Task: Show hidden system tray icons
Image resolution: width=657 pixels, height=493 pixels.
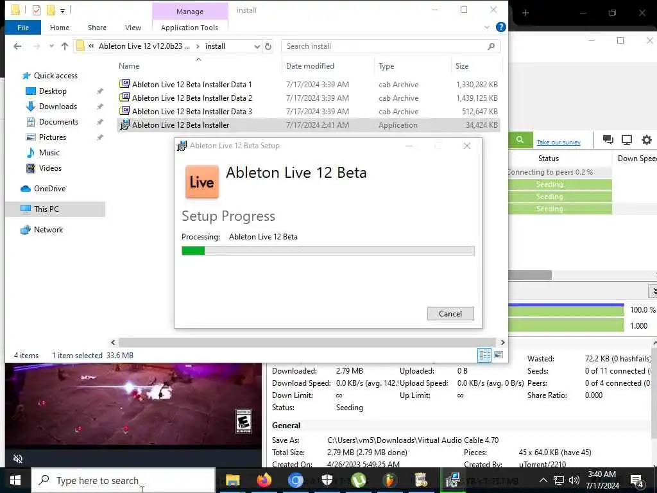Action: [x=543, y=480]
